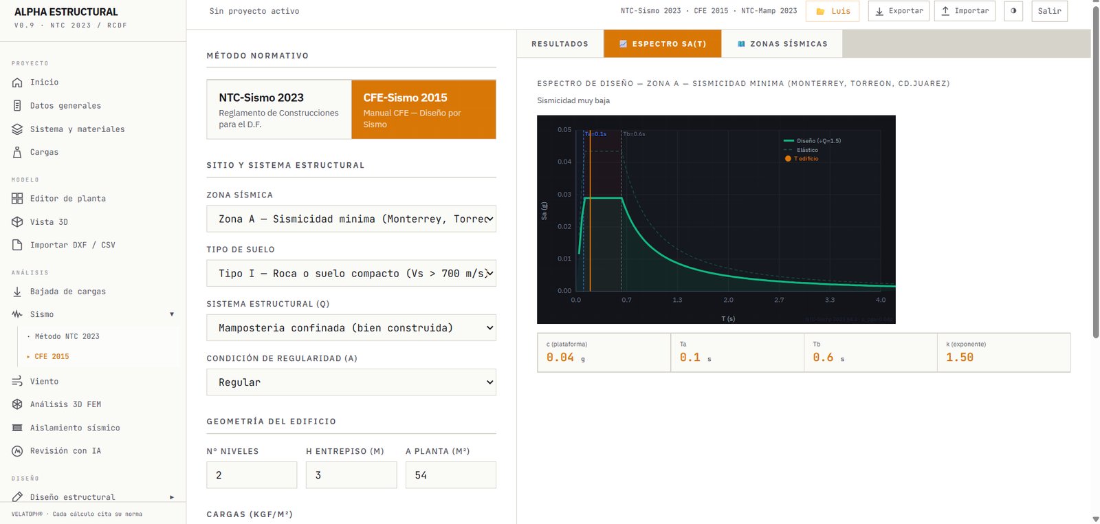Switch to the Espectro Sa(T) tab
Screen dimensions: 1100x524
(x=663, y=44)
